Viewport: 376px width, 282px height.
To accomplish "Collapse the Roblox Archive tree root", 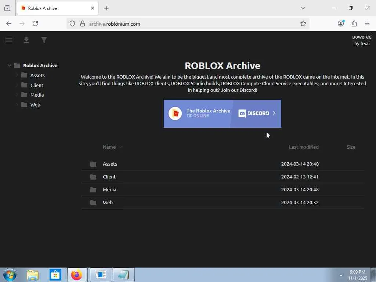I will click(x=9, y=65).
